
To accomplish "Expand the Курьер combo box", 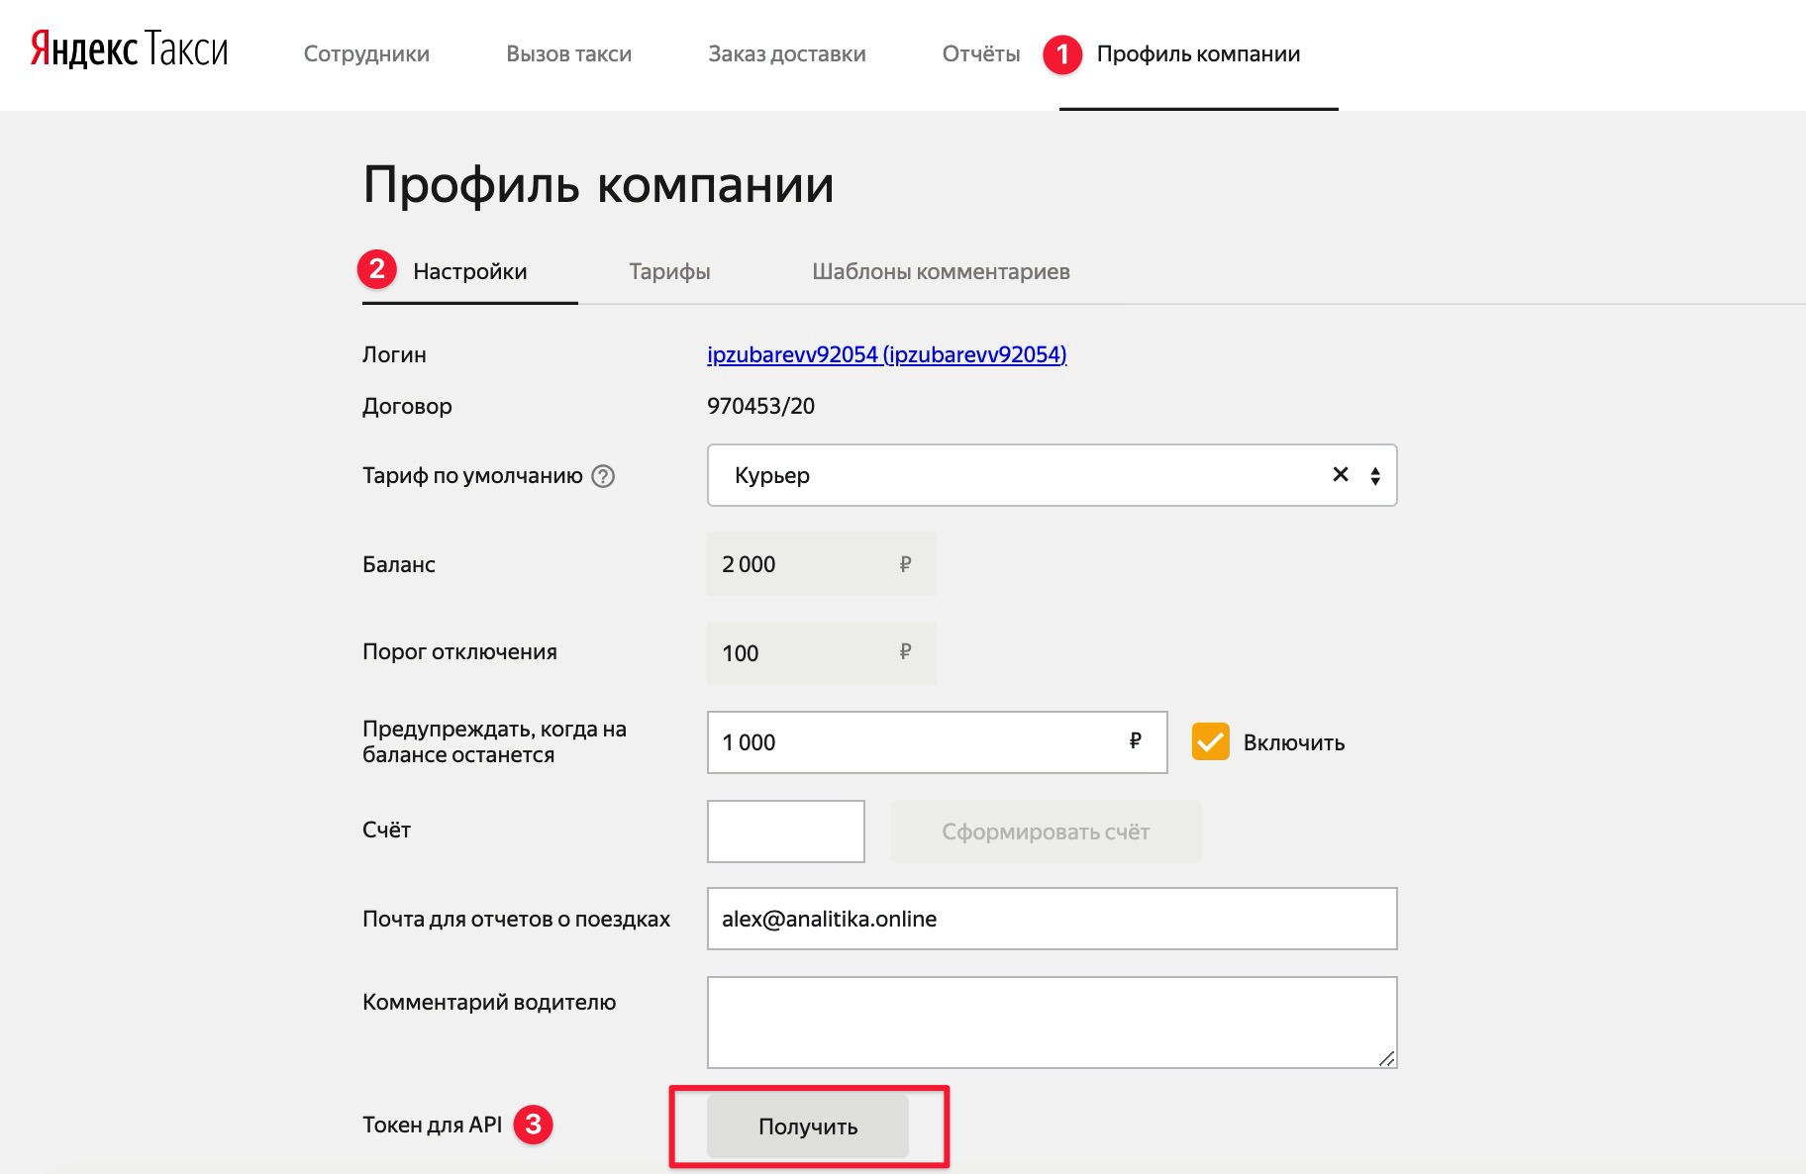I will click(x=1052, y=475).
